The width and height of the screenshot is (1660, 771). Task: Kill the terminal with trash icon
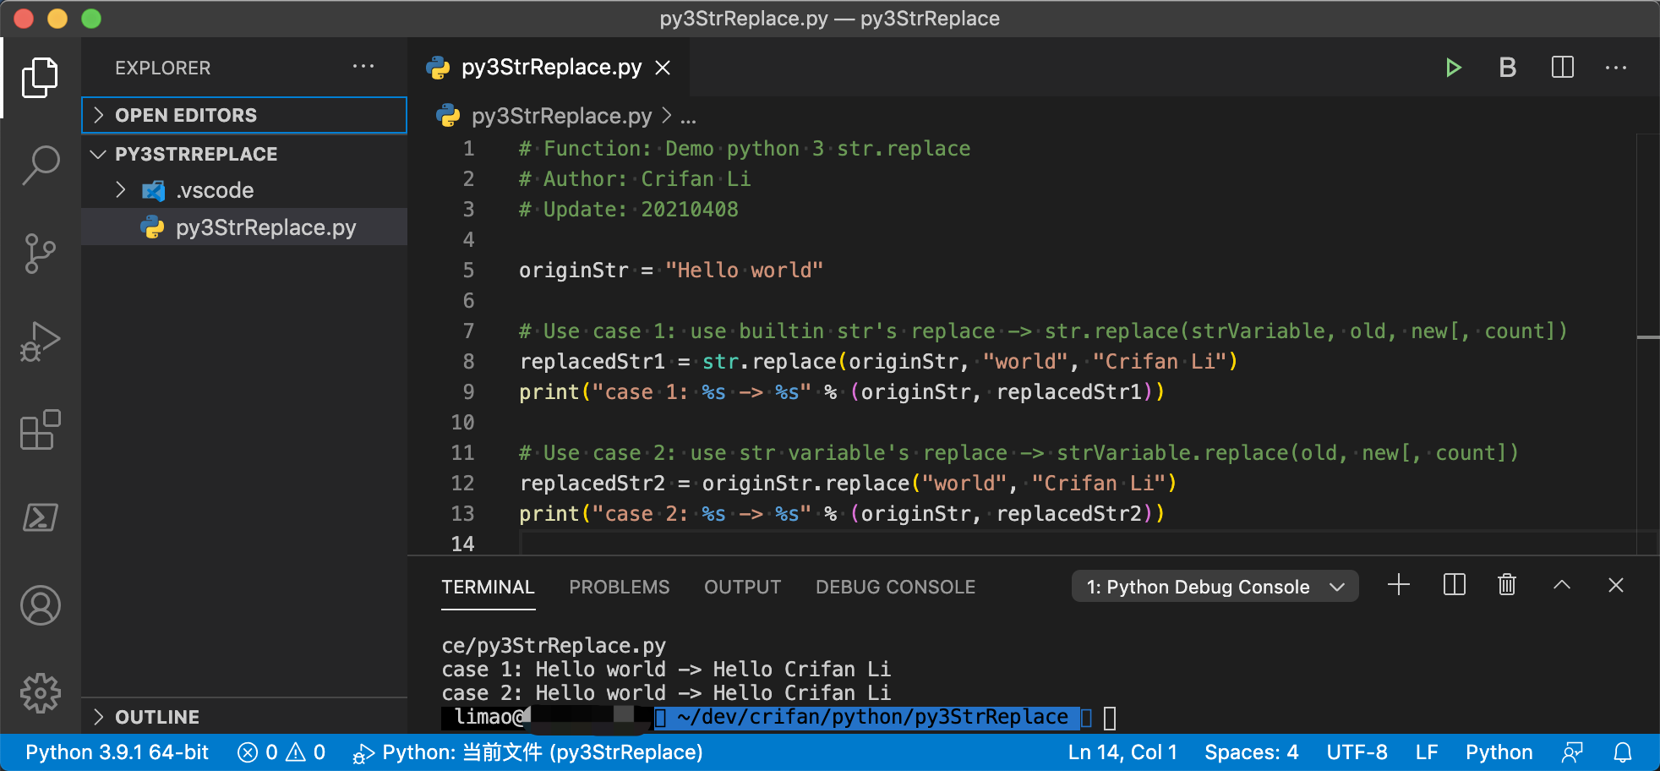tap(1507, 585)
